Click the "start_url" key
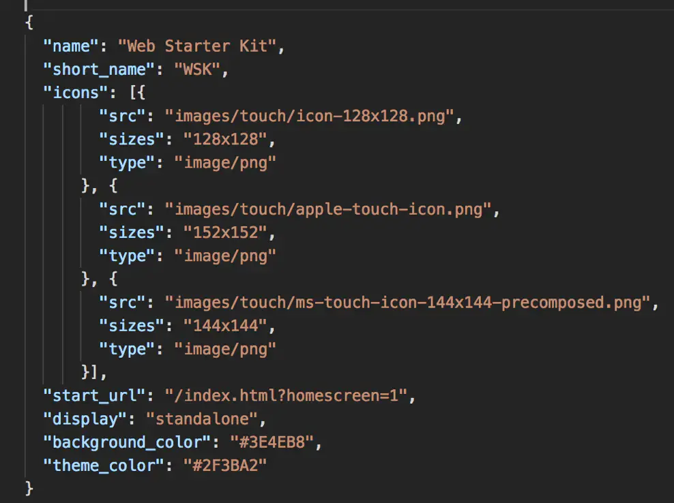This screenshot has height=503, width=674. pyautogui.click(x=94, y=395)
